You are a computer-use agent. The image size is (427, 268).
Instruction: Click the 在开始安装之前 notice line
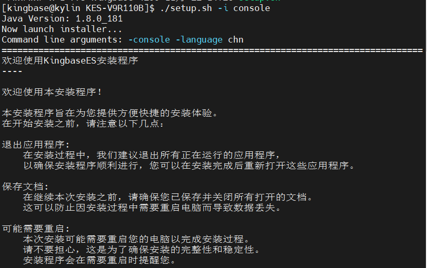83,123
